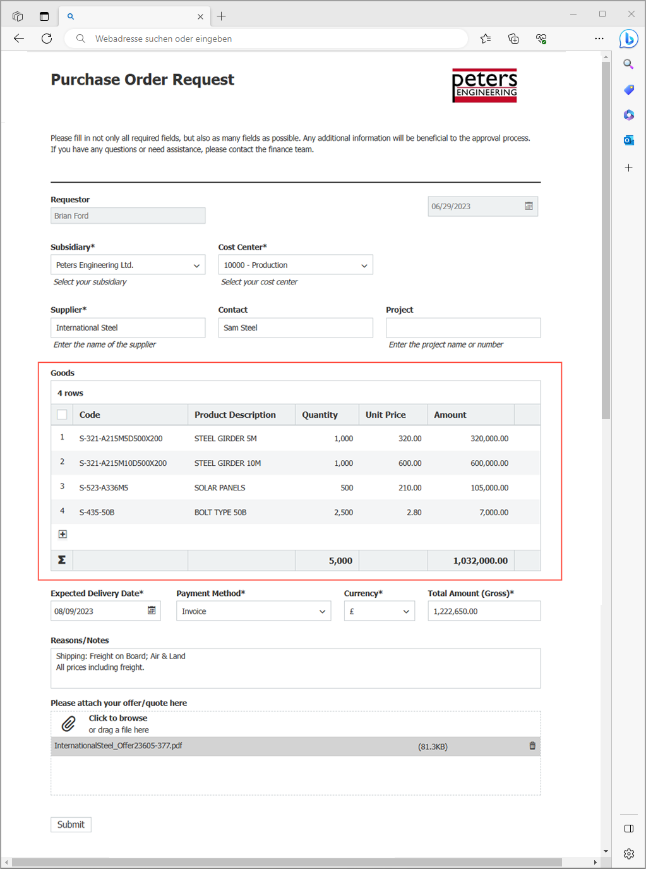The width and height of the screenshot is (646, 869).
Task: Toggle the split screen view icon
Action: click(x=628, y=829)
